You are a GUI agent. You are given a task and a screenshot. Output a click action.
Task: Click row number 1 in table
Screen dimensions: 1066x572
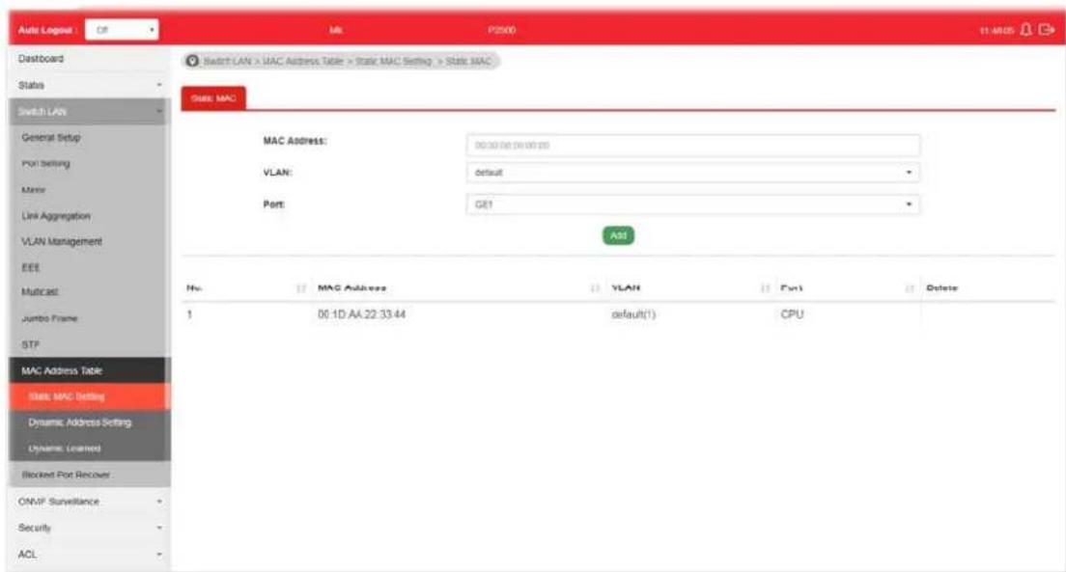189,314
